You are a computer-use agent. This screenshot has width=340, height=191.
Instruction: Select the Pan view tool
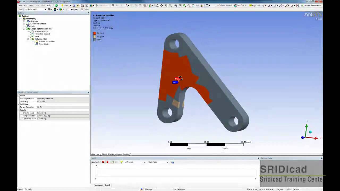(x=161, y=5)
